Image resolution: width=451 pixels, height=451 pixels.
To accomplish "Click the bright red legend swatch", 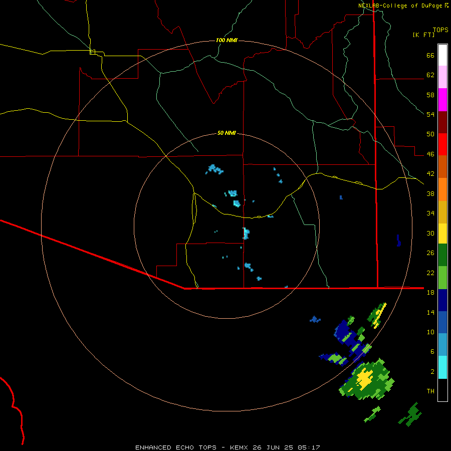I will click(442, 144).
